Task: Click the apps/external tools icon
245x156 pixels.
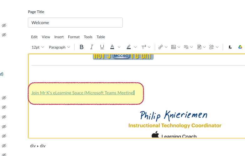Action: (212, 47)
